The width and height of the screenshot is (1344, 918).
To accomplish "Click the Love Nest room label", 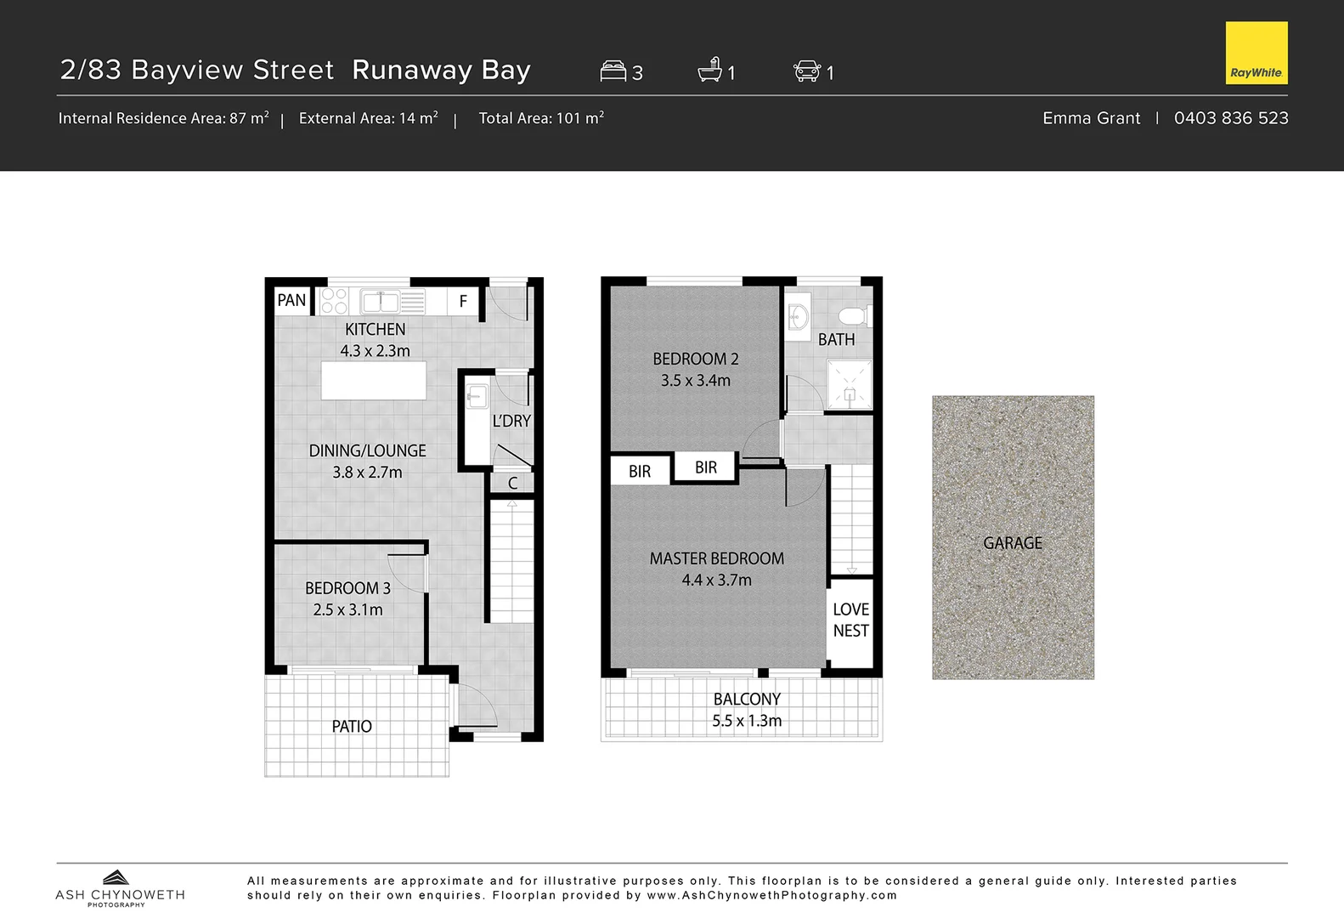I will (x=850, y=620).
